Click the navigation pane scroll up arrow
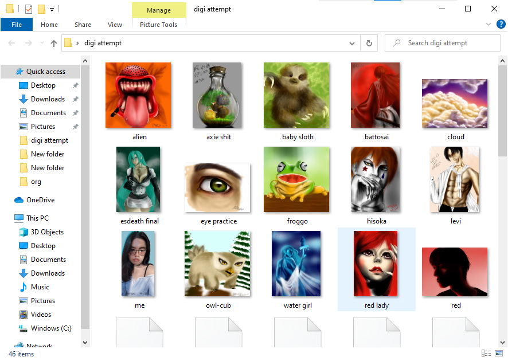The height and width of the screenshot is (361, 508). point(85,61)
